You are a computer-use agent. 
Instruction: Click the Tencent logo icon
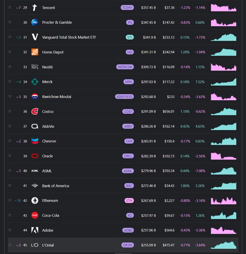point(34,8)
